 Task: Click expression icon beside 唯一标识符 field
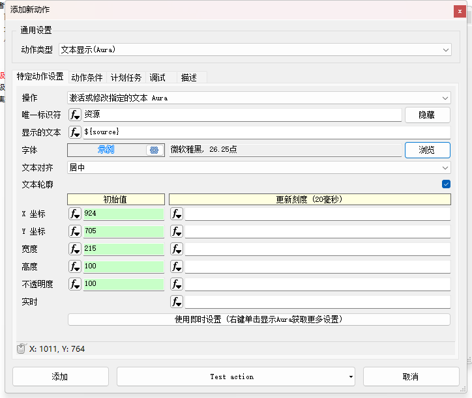coord(75,115)
